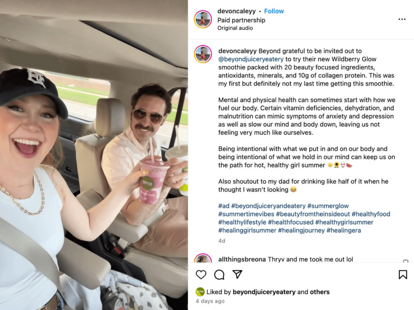Save the post with the bookmark icon
Image resolution: width=414 pixels, height=310 pixels.
[x=403, y=275]
